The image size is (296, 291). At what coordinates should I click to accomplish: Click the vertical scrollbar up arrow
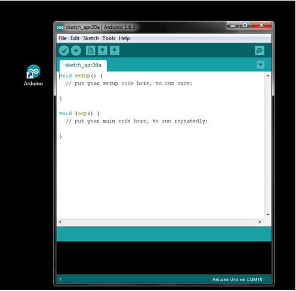(x=268, y=76)
